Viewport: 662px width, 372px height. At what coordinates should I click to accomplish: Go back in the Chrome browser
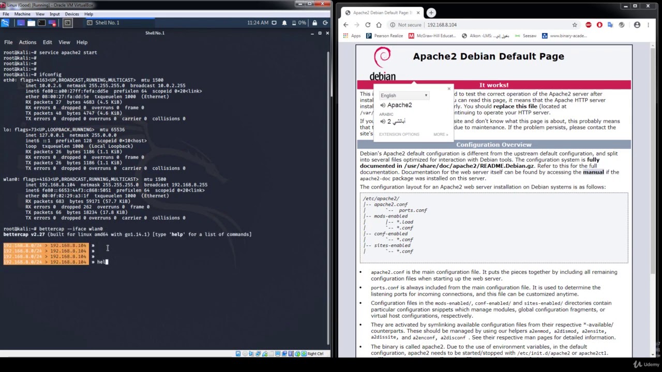tap(346, 25)
